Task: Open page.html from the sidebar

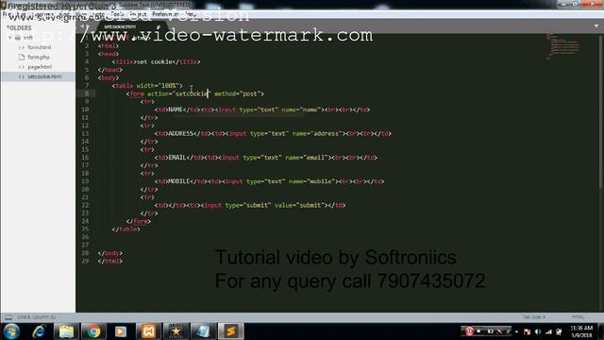Action: point(40,67)
